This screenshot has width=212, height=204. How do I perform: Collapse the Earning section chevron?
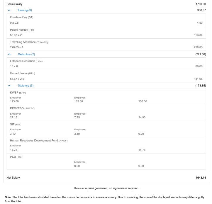(x=9, y=10)
